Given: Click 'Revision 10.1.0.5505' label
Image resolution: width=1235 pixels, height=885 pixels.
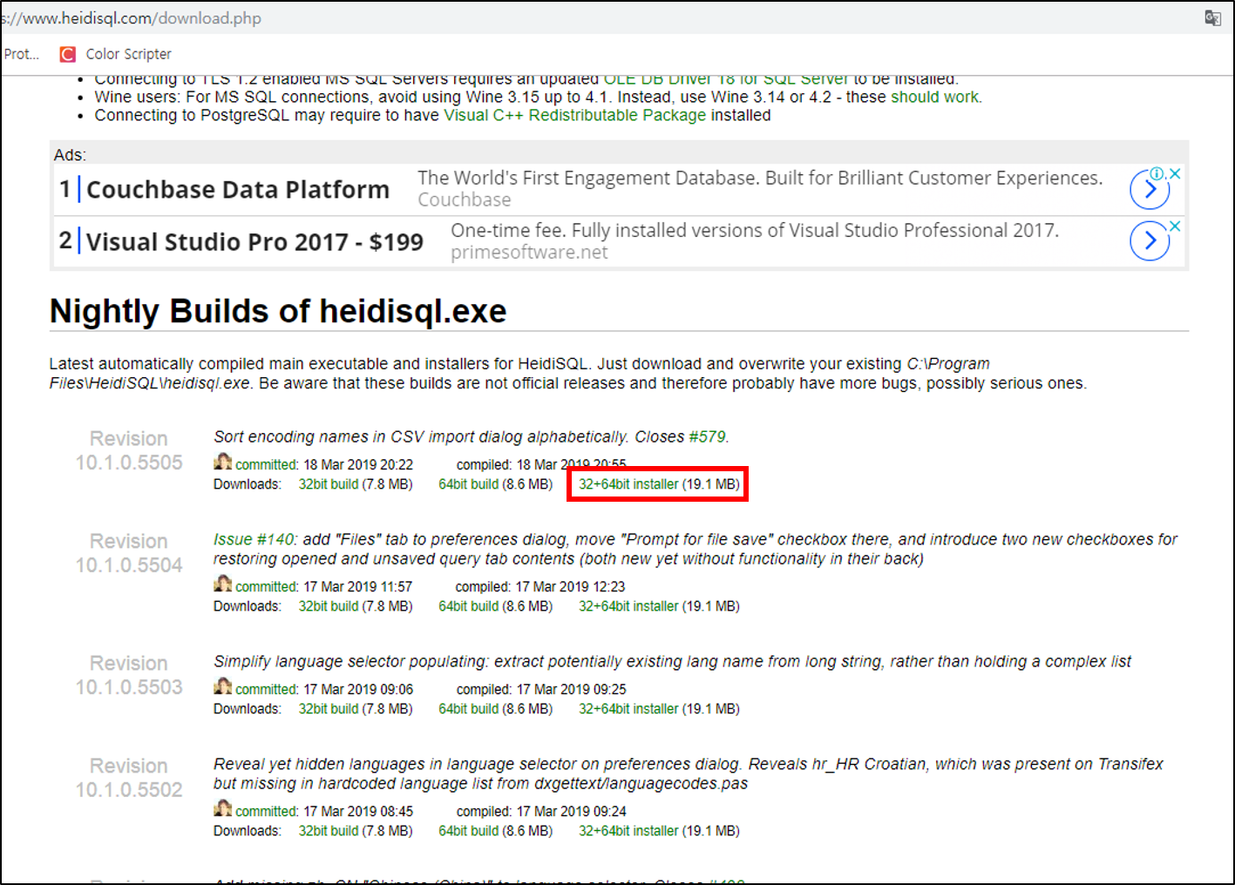Looking at the screenshot, I should coord(129,450).
